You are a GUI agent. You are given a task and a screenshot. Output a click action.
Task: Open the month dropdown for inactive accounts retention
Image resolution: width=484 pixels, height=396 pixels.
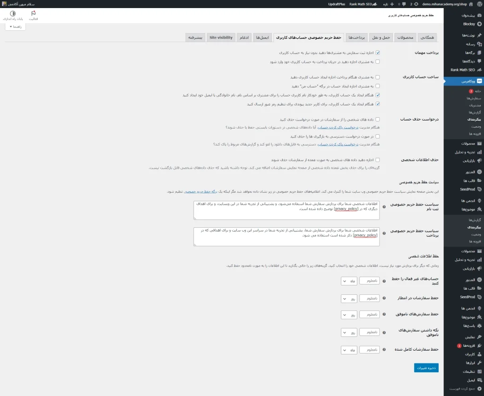tap(348, 280)
